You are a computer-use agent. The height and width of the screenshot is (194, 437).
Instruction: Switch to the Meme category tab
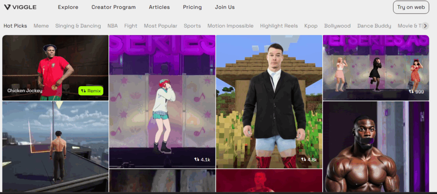pyautogui.click(x=41, y=26)
